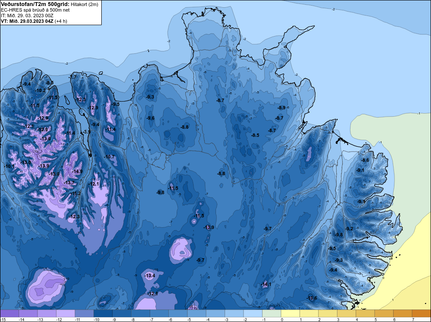
Task: Click the 'IT: Mið. 29. 03. 2023 00Z' line
Action: click(x=27, y=15)
